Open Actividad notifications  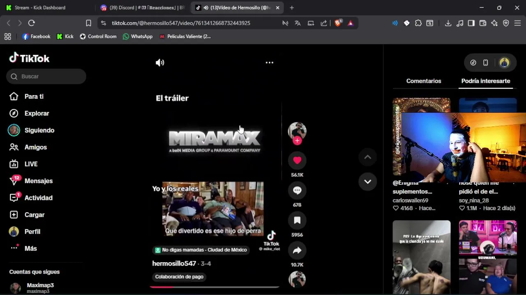pyautogui.click(x=31, y=198)
